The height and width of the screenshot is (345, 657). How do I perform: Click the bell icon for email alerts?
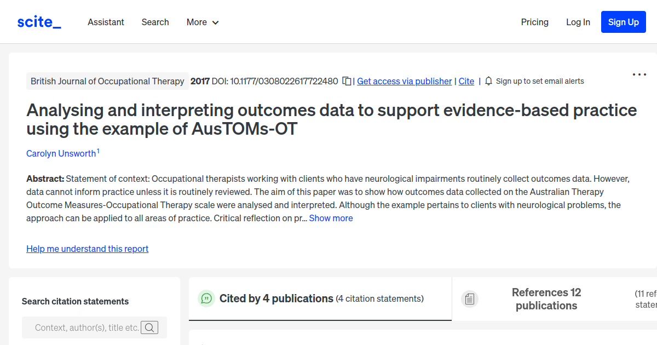(x=488, y=81)
